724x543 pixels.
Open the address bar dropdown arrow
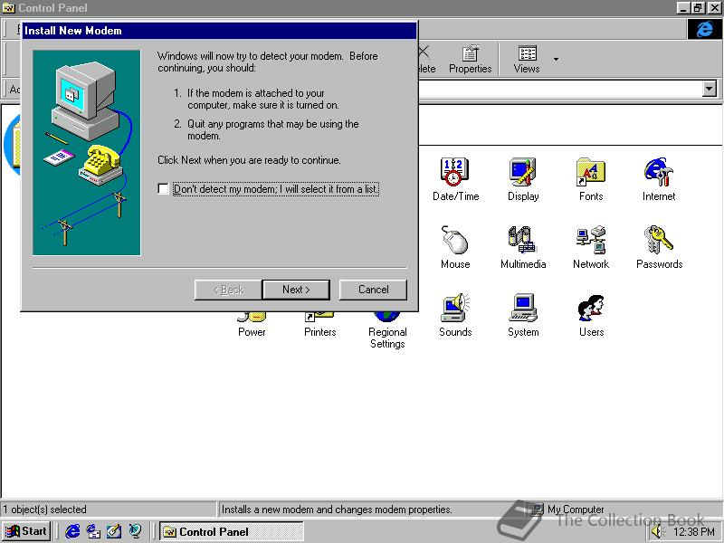click(709, 89)
